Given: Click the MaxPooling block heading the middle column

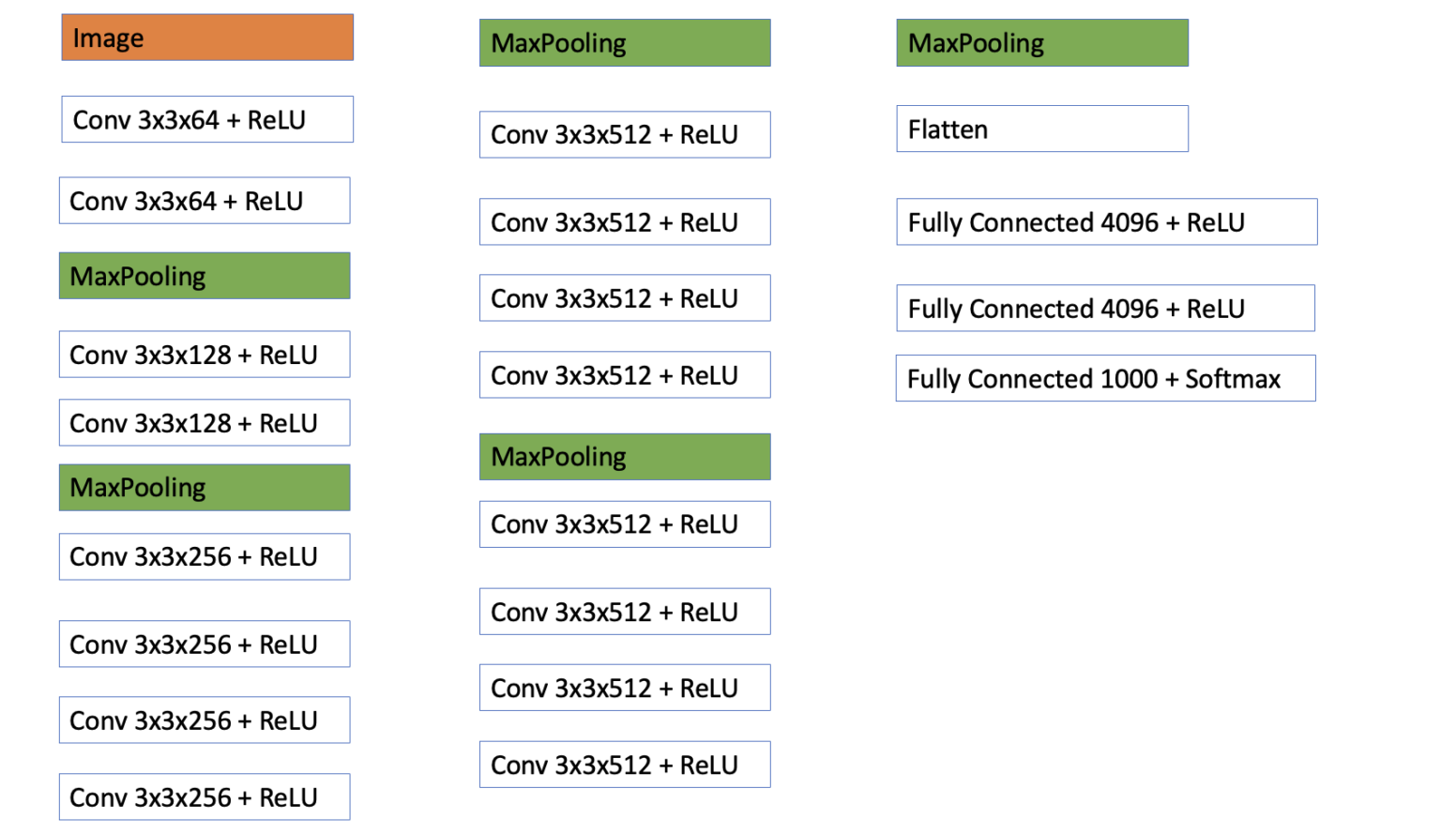Looking at the screenshot, I should pyautogui.click(x=625, y=43).
